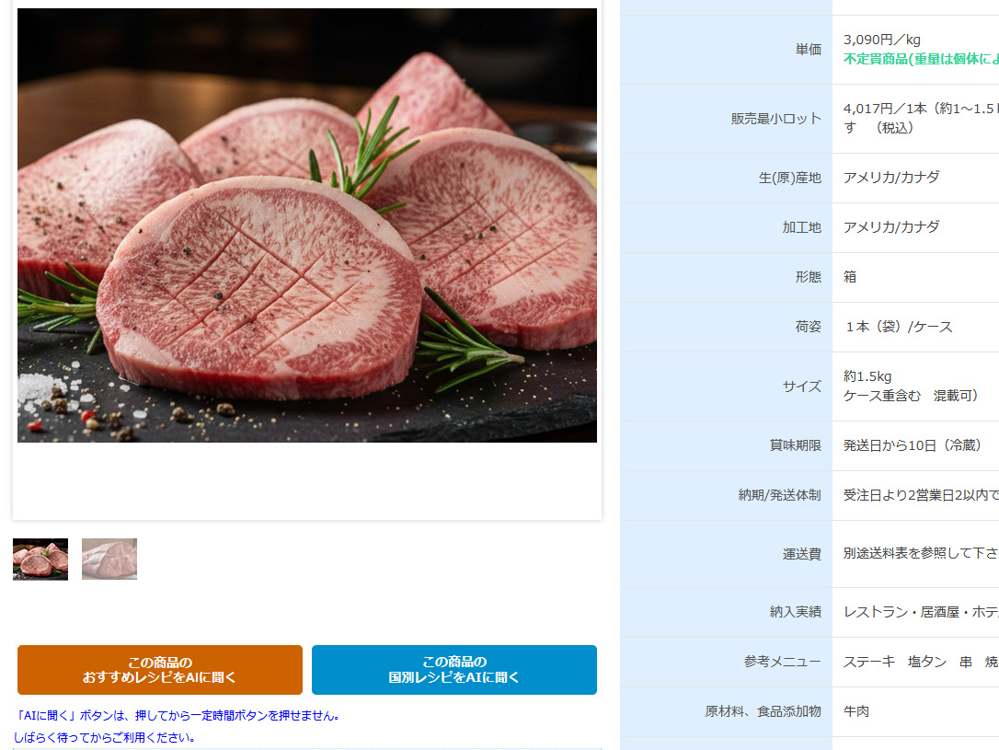
Task: Click the 3,090円/kg price text
Action: [882, 40]
